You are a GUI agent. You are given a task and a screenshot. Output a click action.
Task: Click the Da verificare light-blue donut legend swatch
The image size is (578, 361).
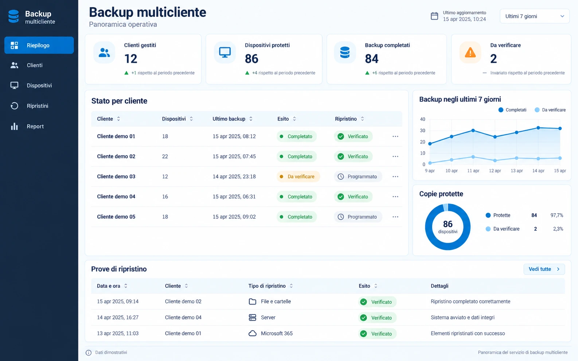pos(488,229)
